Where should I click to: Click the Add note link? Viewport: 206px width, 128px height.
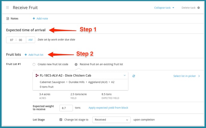click(x=42, y=18)
